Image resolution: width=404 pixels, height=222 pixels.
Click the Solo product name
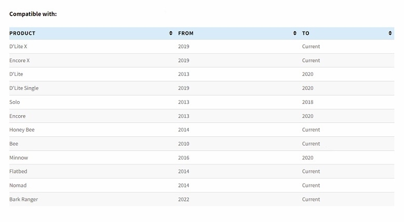(x=15, y=102)
